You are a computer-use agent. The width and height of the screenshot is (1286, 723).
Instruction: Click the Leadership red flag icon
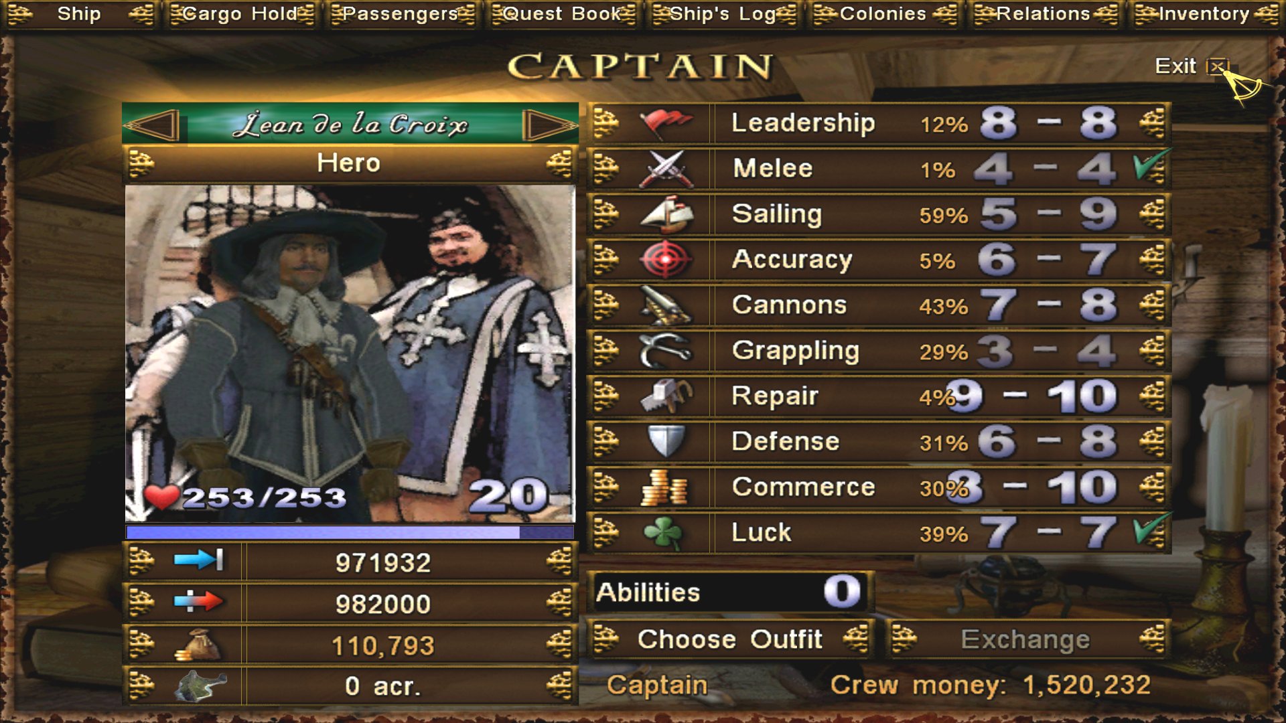tap(665, 123)
